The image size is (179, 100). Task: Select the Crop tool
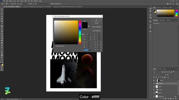click(x=2, y=19)
